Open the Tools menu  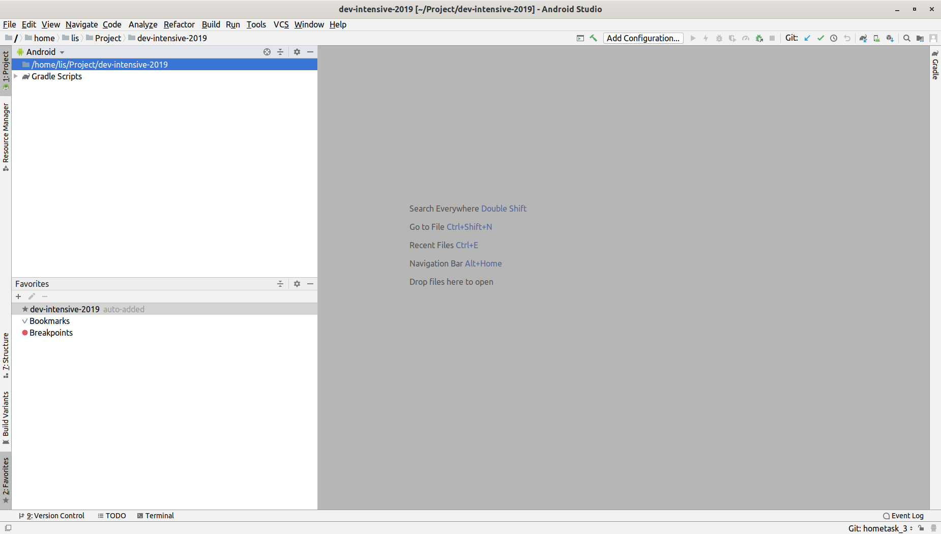point(256,24)
